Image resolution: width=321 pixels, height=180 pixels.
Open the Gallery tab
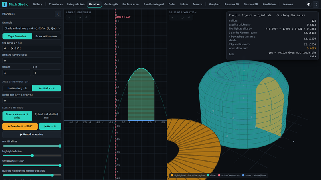pyautogui.click(x=37, y=4)
